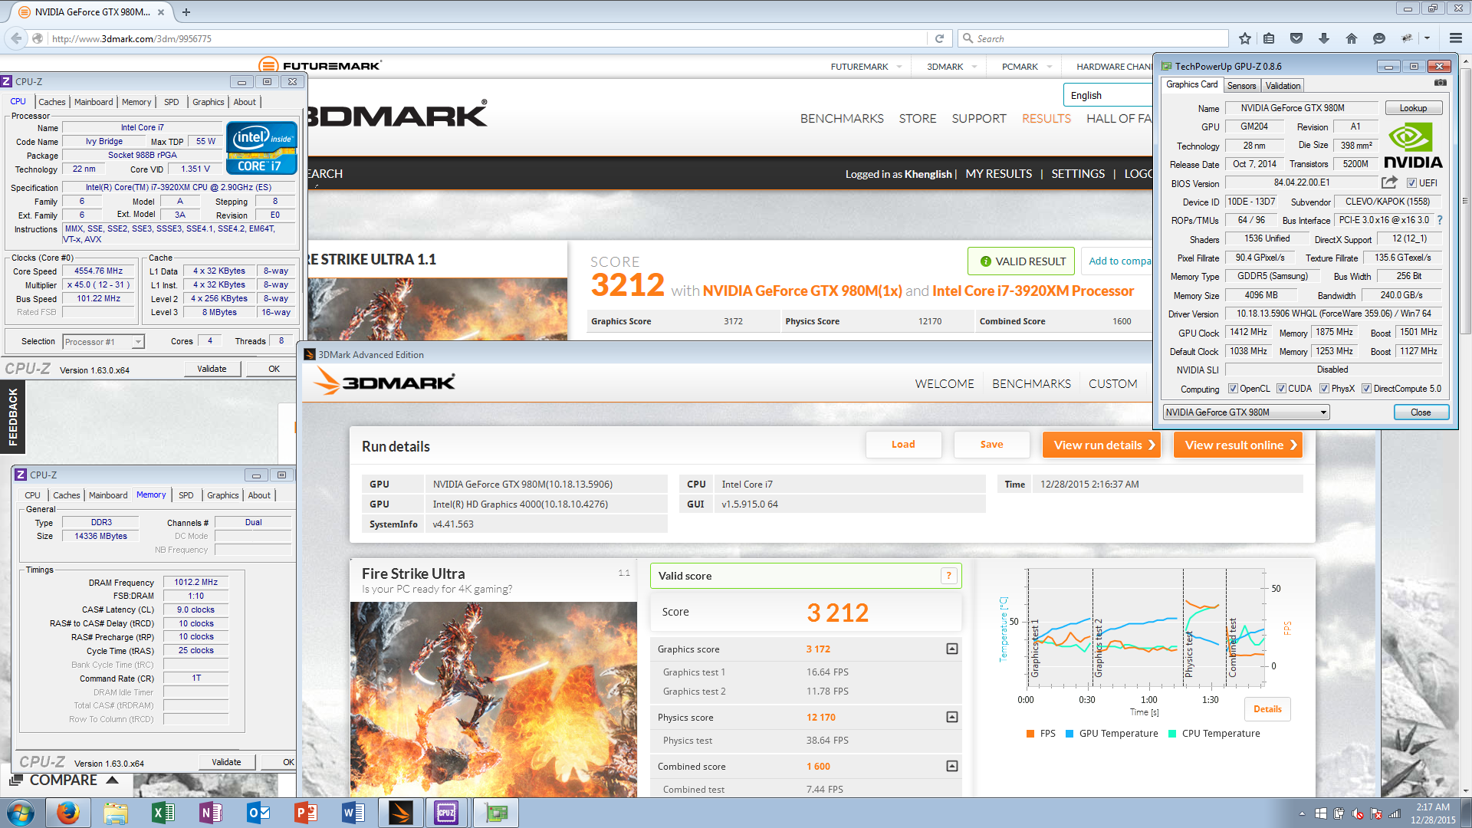Open the Caches tab in the top CPU-Z window

52,102
